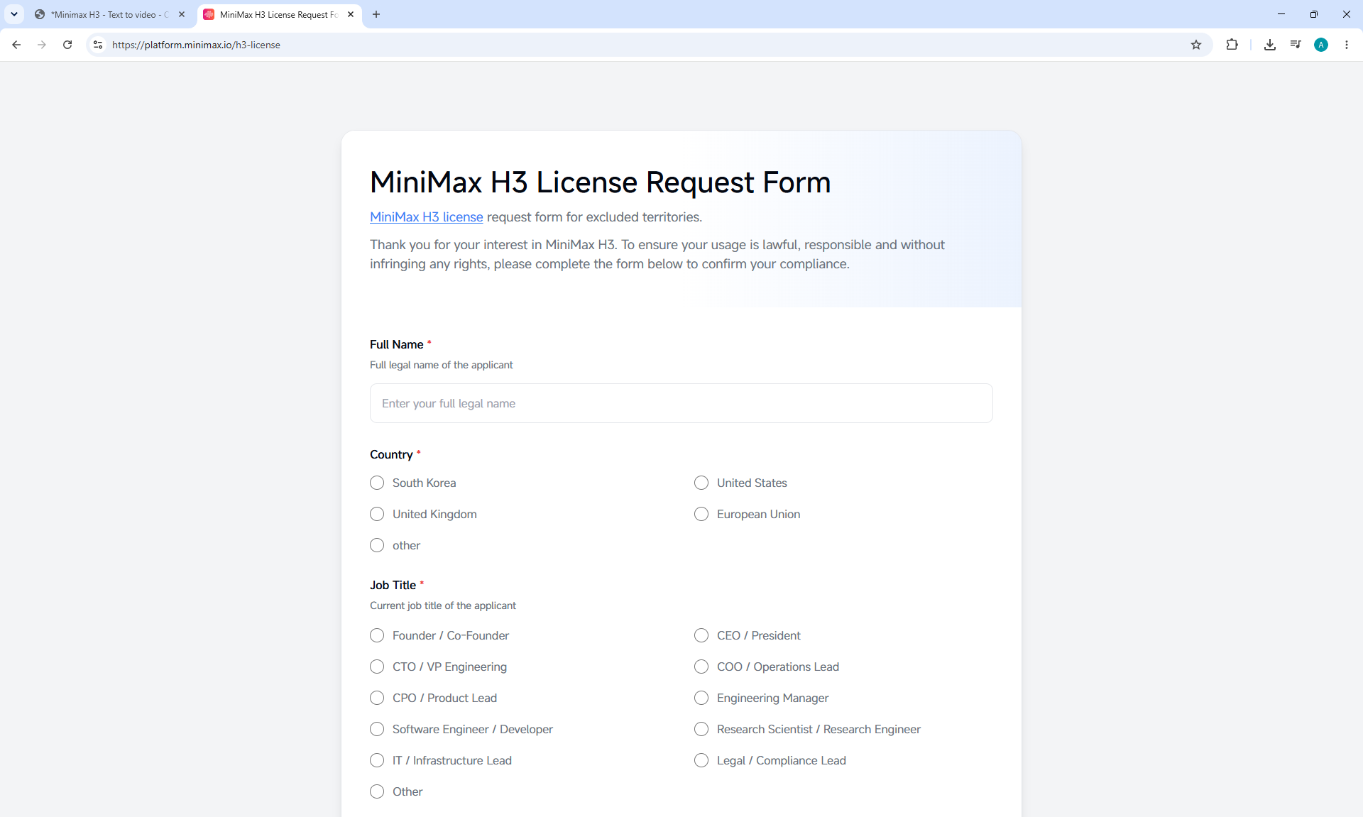The image size is (1363, 817).
Task: Choose IT / Infrastructure Lead option
Action: click(377, 760)
